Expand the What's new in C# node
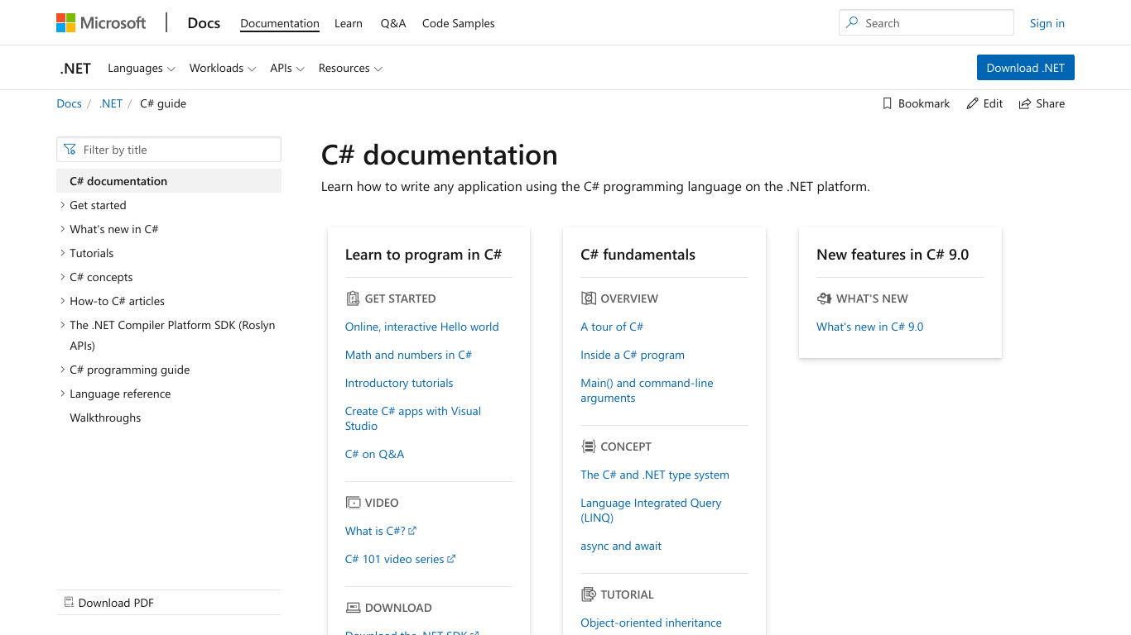 pyautogui.click(x=63, y=229)
